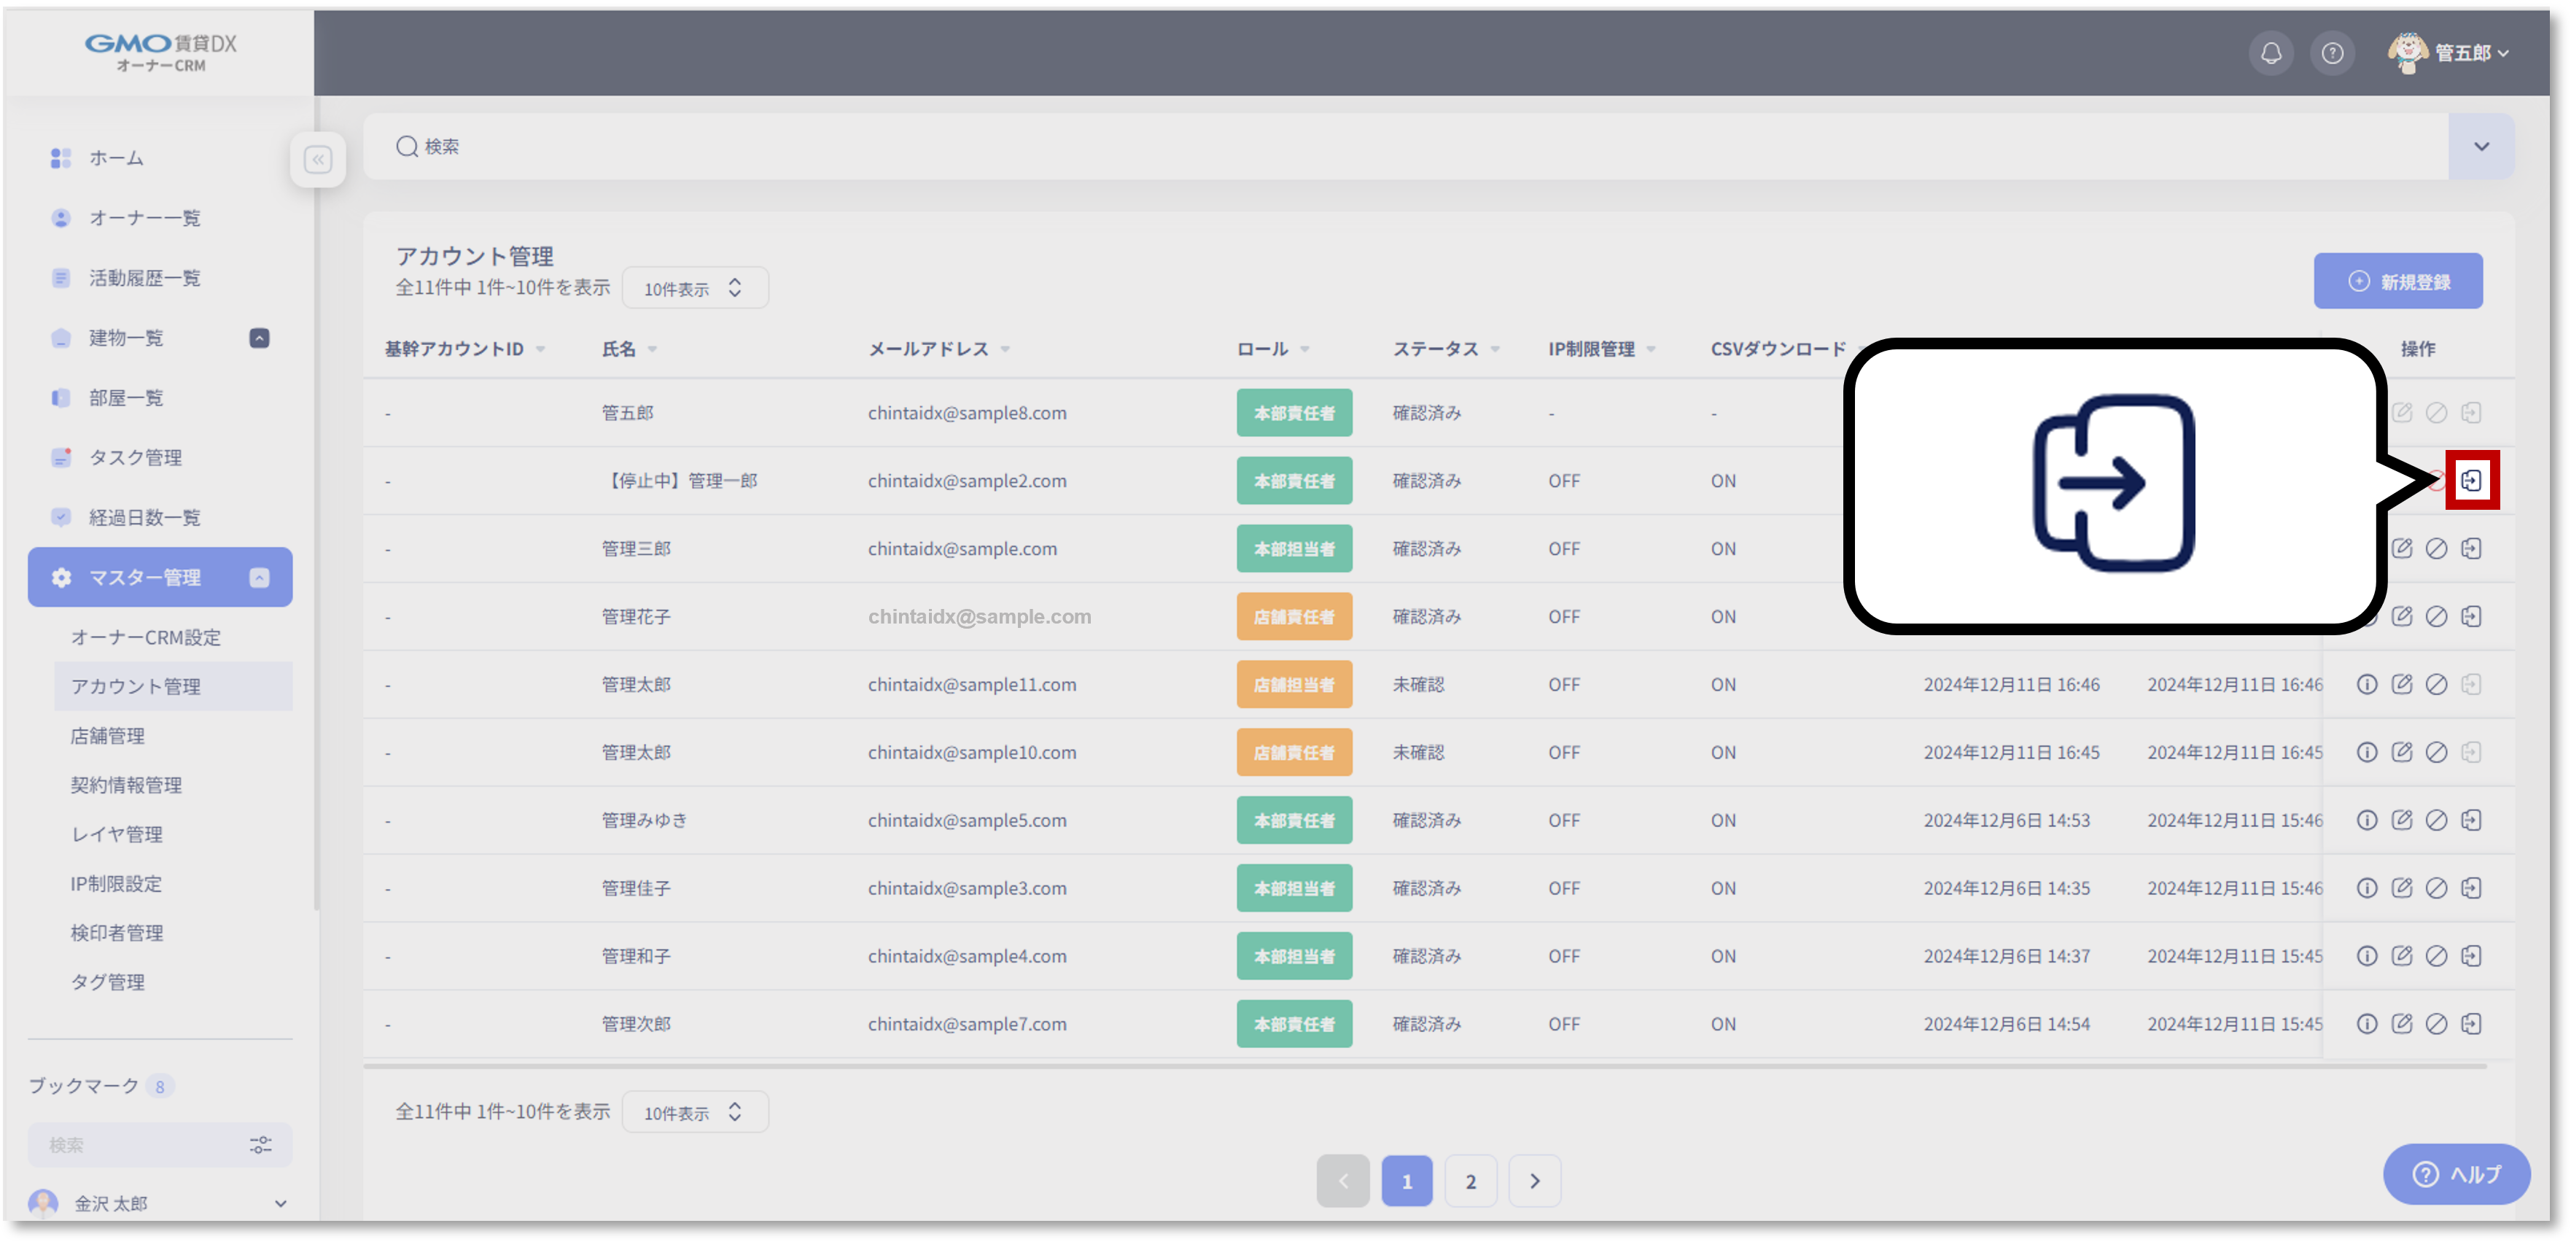Open bookmark filter settings icon
The height and width of the screenshot is (1242, 2571).
pyautogui.click(x=260, y=1145)
